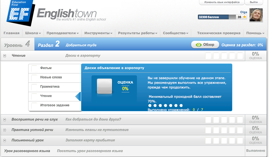Toggle the checkbox beside Чтение step
The width and height of the screenshot is (269, 157).
point(34,96)
